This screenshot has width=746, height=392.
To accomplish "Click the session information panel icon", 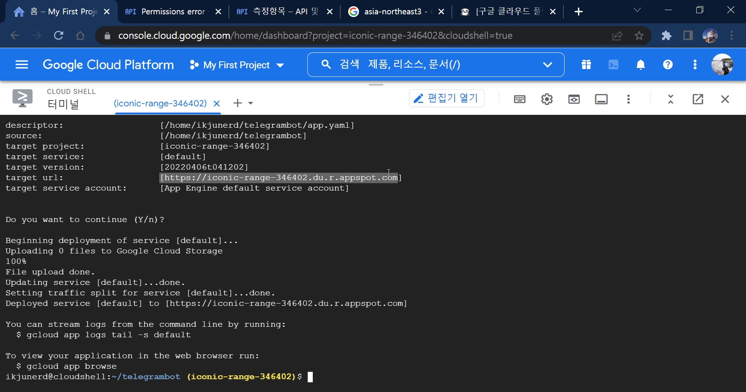I will (x=601, y=99).
